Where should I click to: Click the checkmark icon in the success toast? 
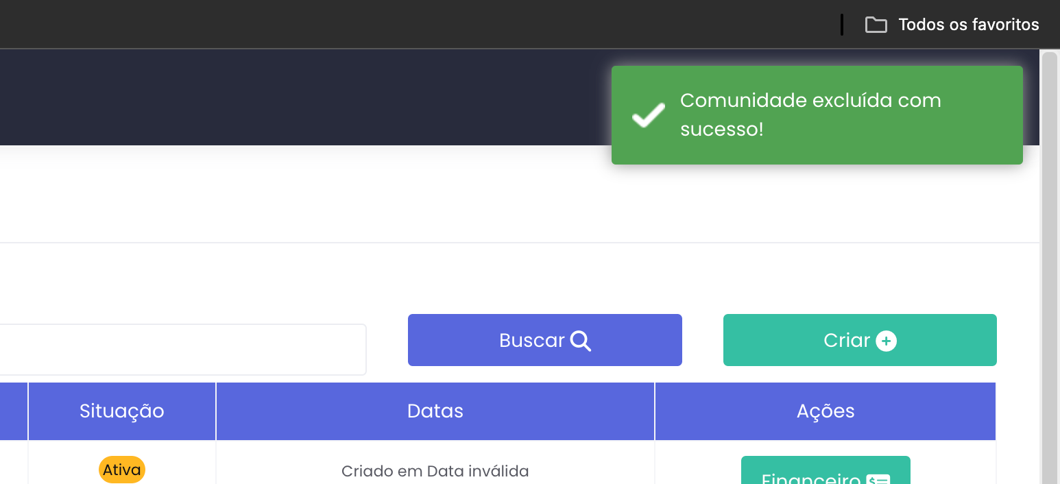point(648,115)
